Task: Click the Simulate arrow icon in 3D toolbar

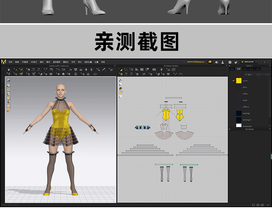Action: click(8, 69)
